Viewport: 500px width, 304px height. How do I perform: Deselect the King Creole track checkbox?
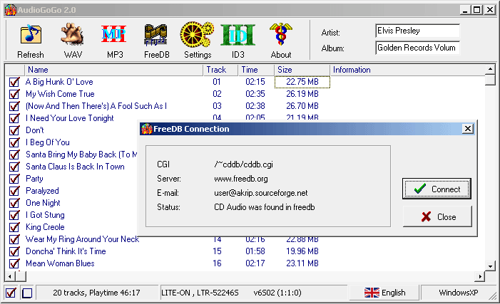(x=14, y=227)
